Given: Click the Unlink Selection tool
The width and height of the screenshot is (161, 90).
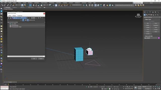Looking at the screenshot, I should coord(11,5).
